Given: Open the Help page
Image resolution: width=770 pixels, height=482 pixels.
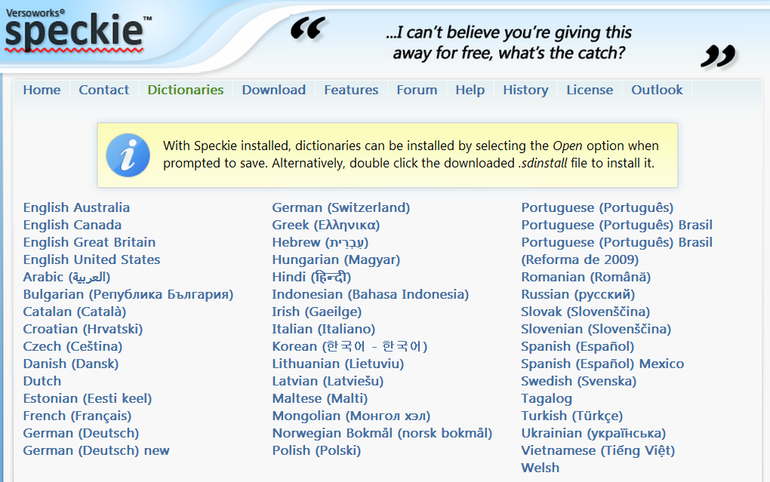Looking at the screenshot, I should coord(470,90).
